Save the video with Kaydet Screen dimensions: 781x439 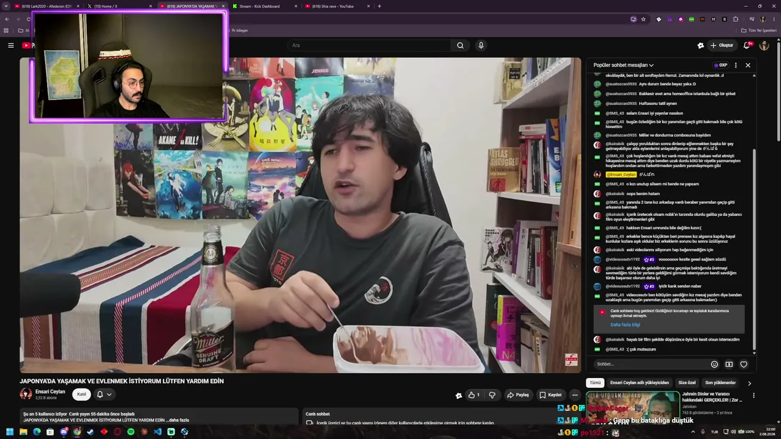550,395
